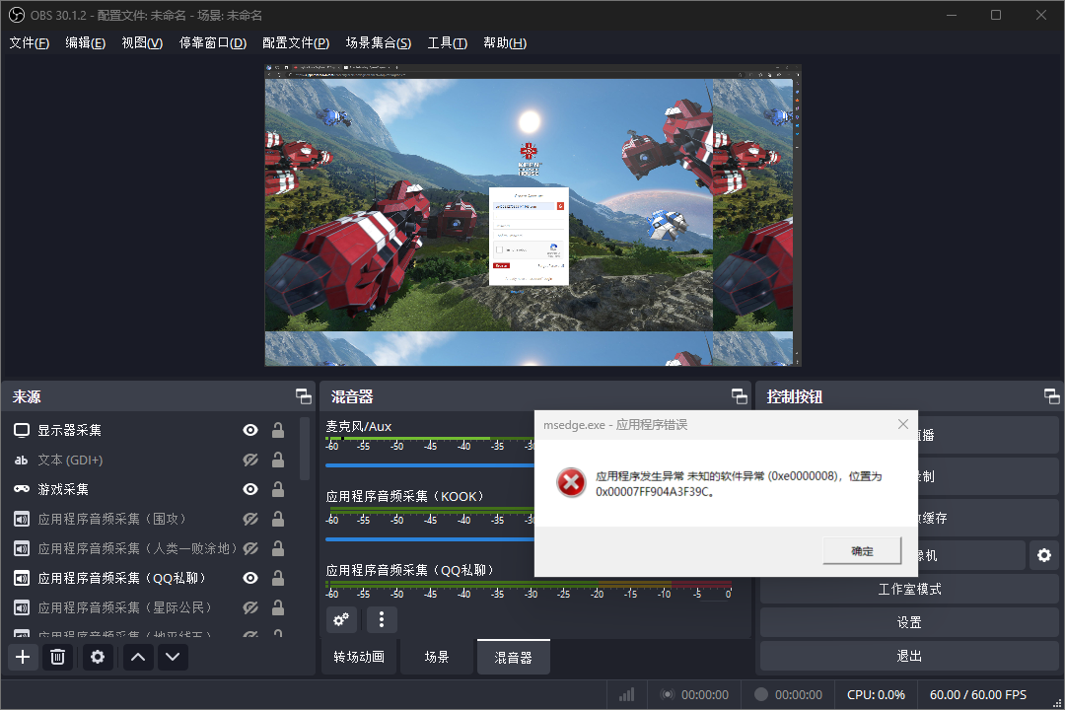Screen dimensions: 1065x710
Task: Click the trash icon to remove source
Action: [x=58, y=657]
